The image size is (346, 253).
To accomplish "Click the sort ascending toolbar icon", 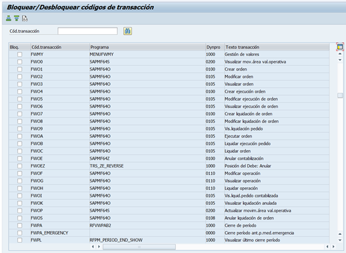I will pos(9,18).
